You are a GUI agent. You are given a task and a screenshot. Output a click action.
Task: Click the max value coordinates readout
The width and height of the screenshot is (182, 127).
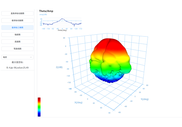[x=17, y=68]
